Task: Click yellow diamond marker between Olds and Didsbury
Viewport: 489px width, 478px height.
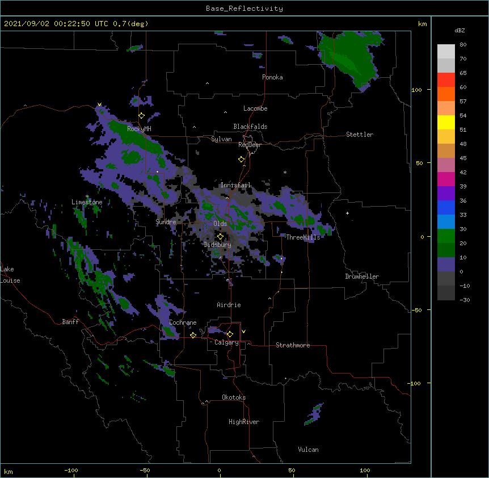Action: point(220,237)
